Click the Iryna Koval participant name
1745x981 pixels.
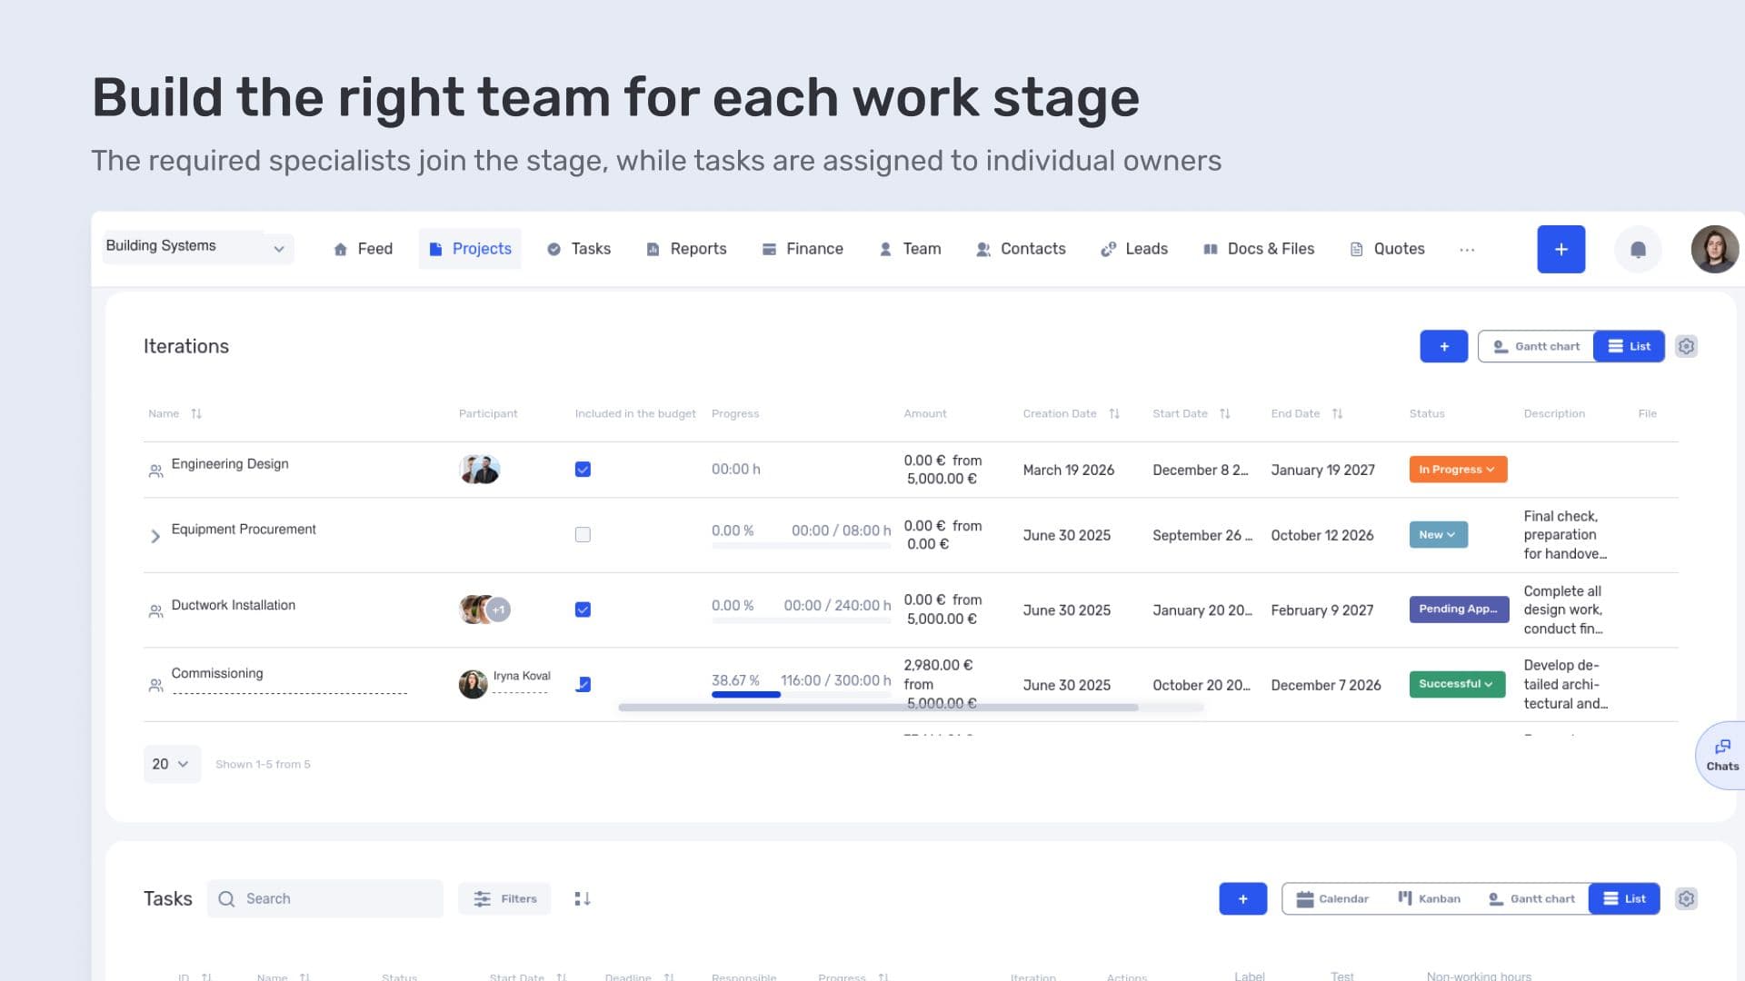tap(522, 676)
